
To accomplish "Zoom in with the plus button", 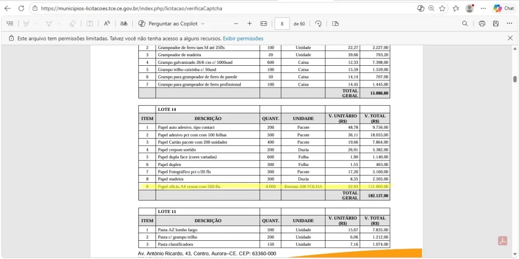I will [x=249, y=24].
